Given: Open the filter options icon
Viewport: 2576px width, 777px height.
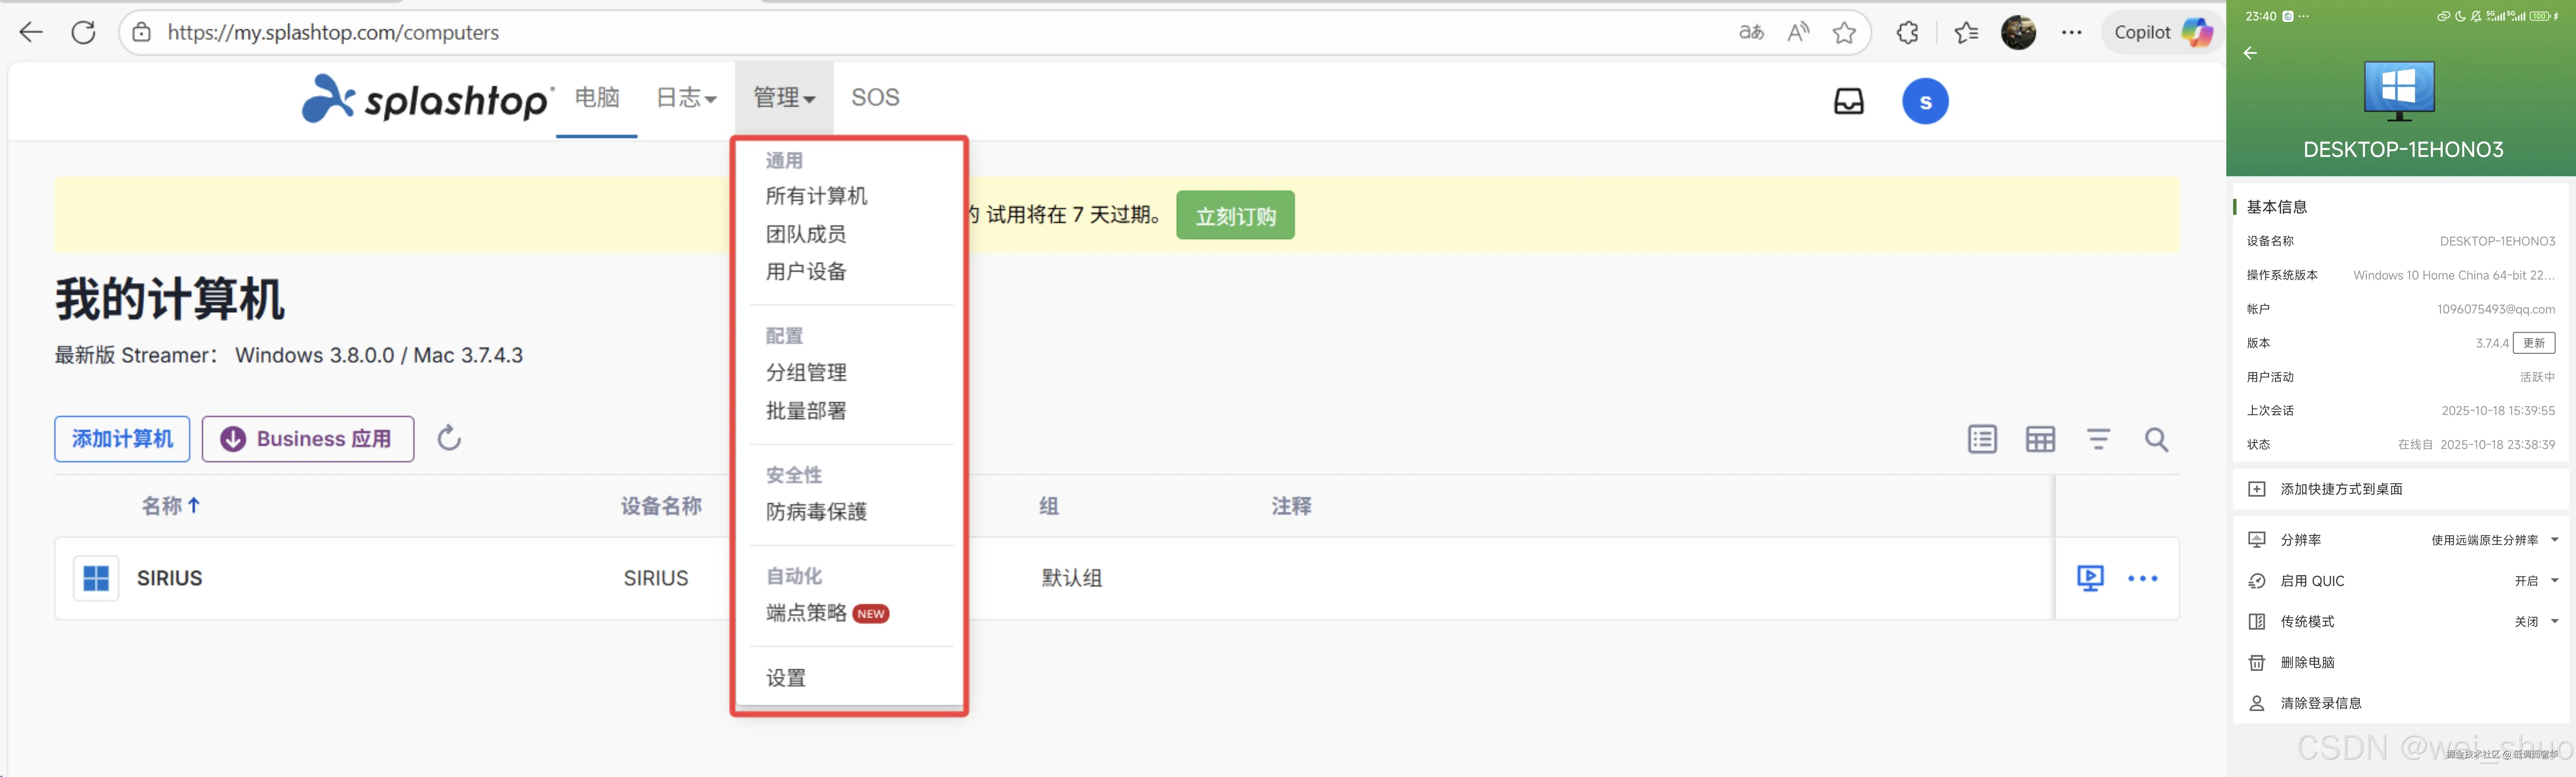Looking at the screenshot, I should pyautogui.click(x=2098, y=439).
